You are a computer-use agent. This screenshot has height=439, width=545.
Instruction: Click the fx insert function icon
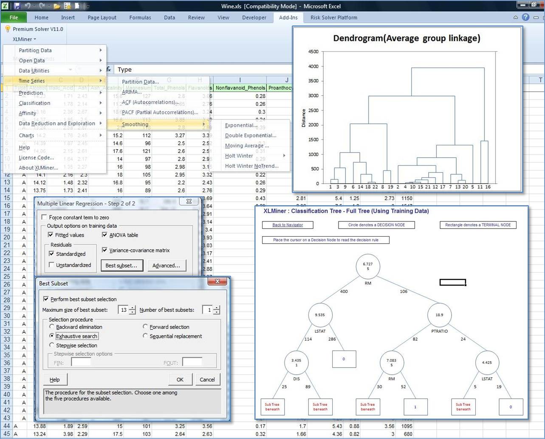point(109,69)
